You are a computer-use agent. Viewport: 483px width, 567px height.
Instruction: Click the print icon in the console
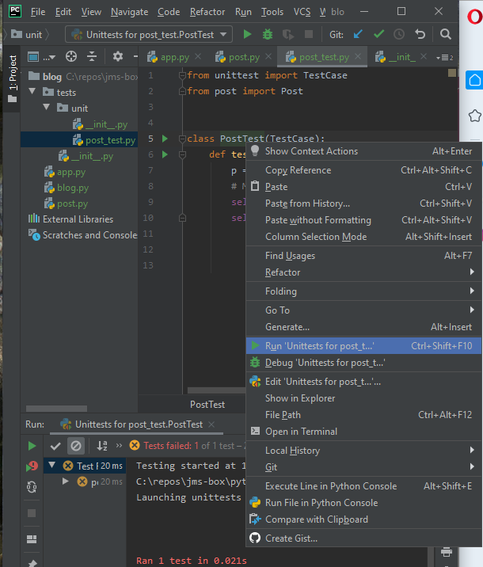tap(447, 552)
